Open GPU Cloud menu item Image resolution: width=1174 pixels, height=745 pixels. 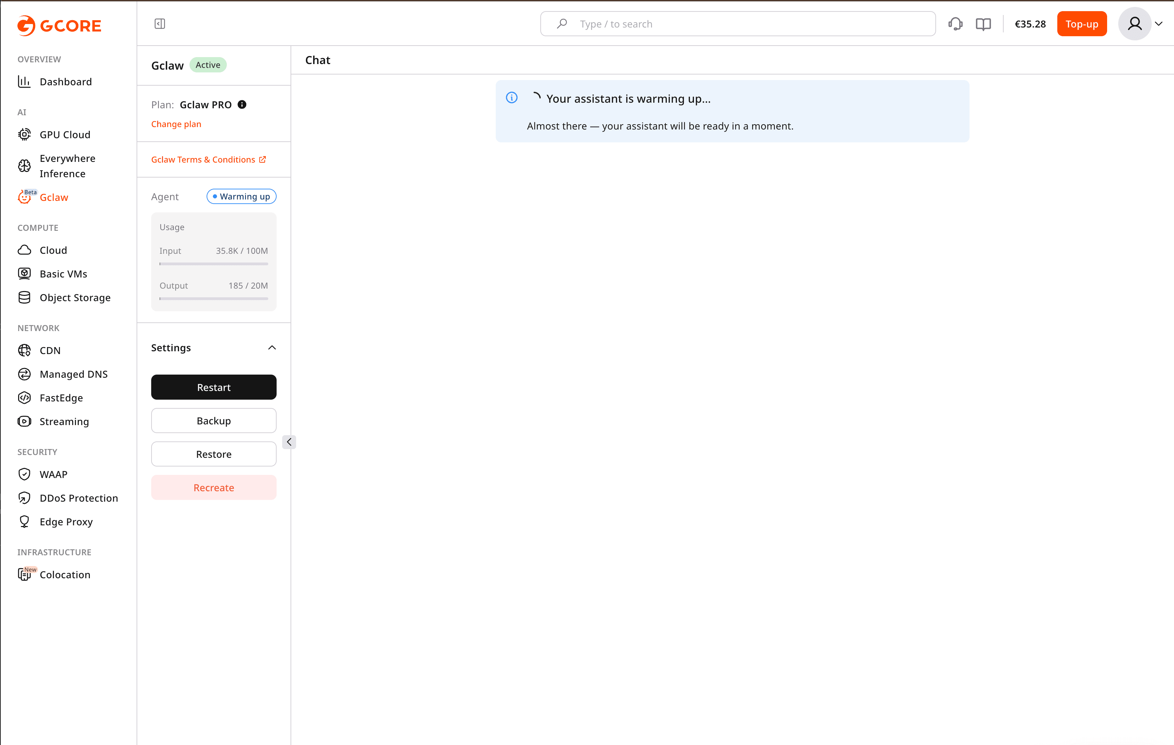point(65,134)
